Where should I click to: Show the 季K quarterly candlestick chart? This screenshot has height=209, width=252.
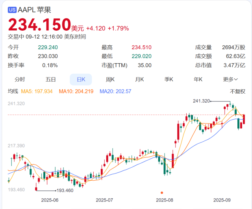169,79
